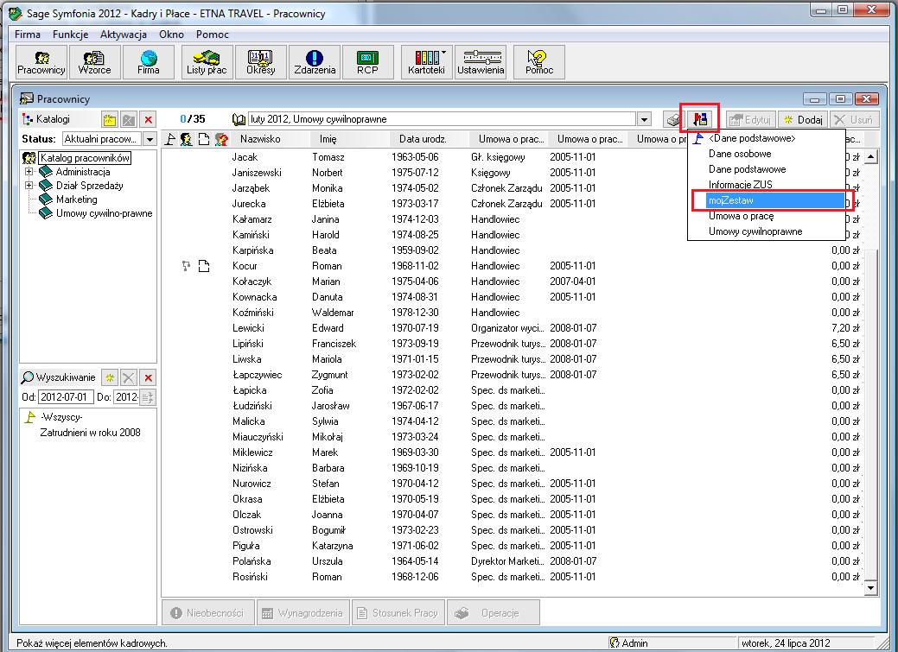
Task: Select the employee row Jacak
Action: tap(512, 157)
